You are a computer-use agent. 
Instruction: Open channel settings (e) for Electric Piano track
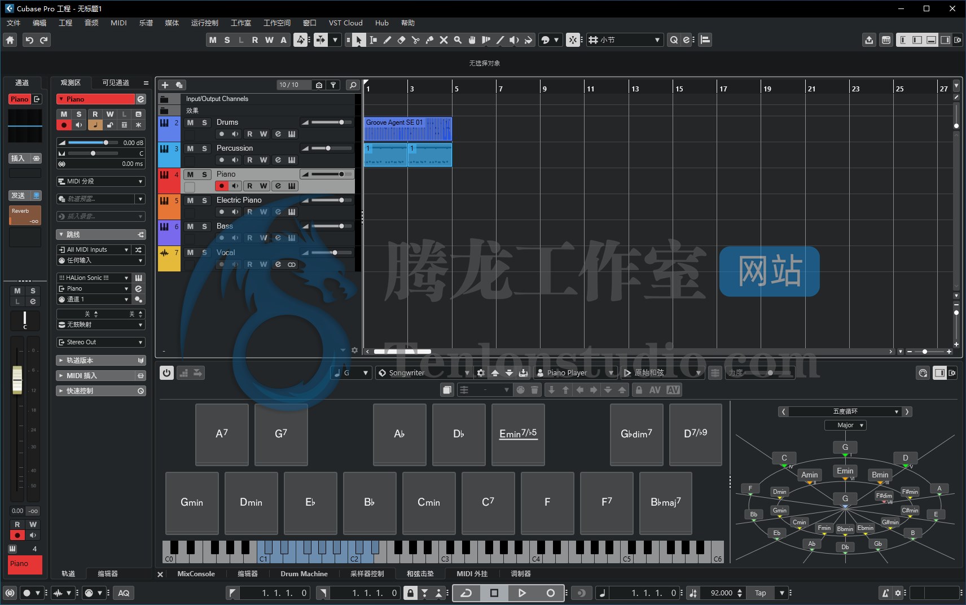278,212
